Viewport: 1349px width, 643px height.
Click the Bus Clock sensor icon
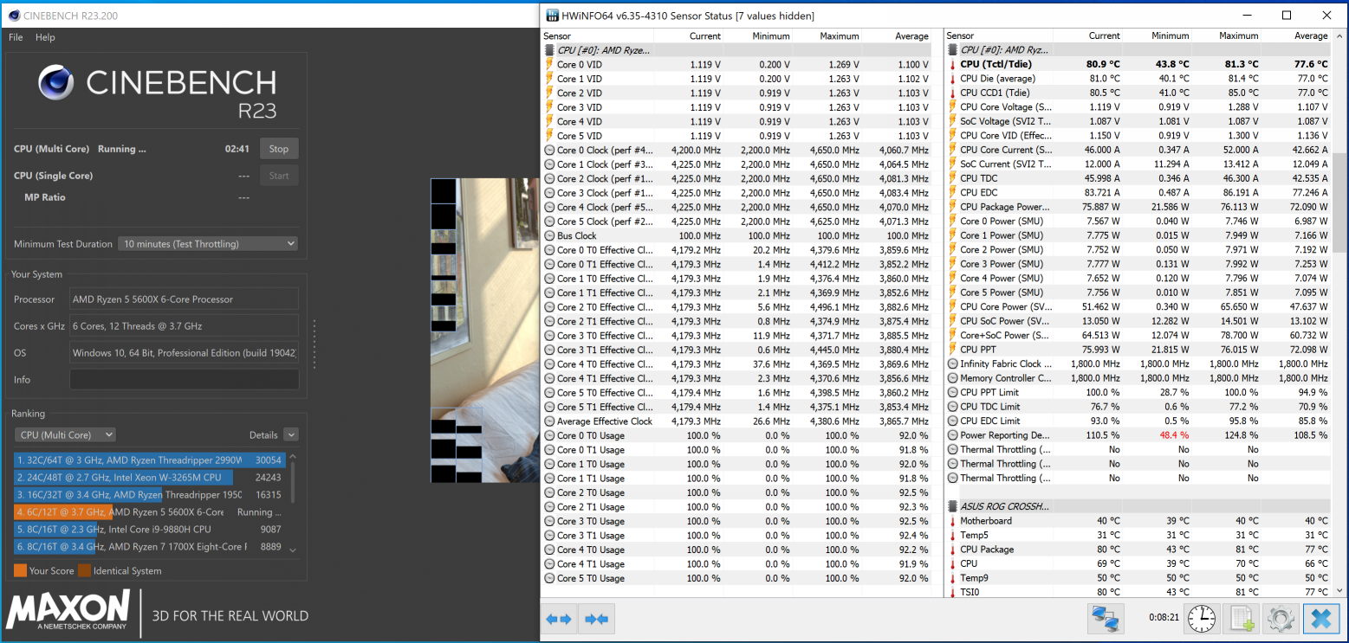(549, 235)
